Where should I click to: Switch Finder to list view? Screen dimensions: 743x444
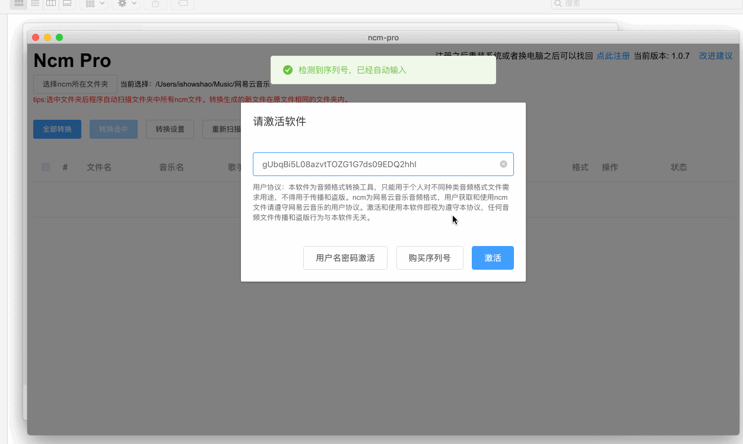[35, 4]
